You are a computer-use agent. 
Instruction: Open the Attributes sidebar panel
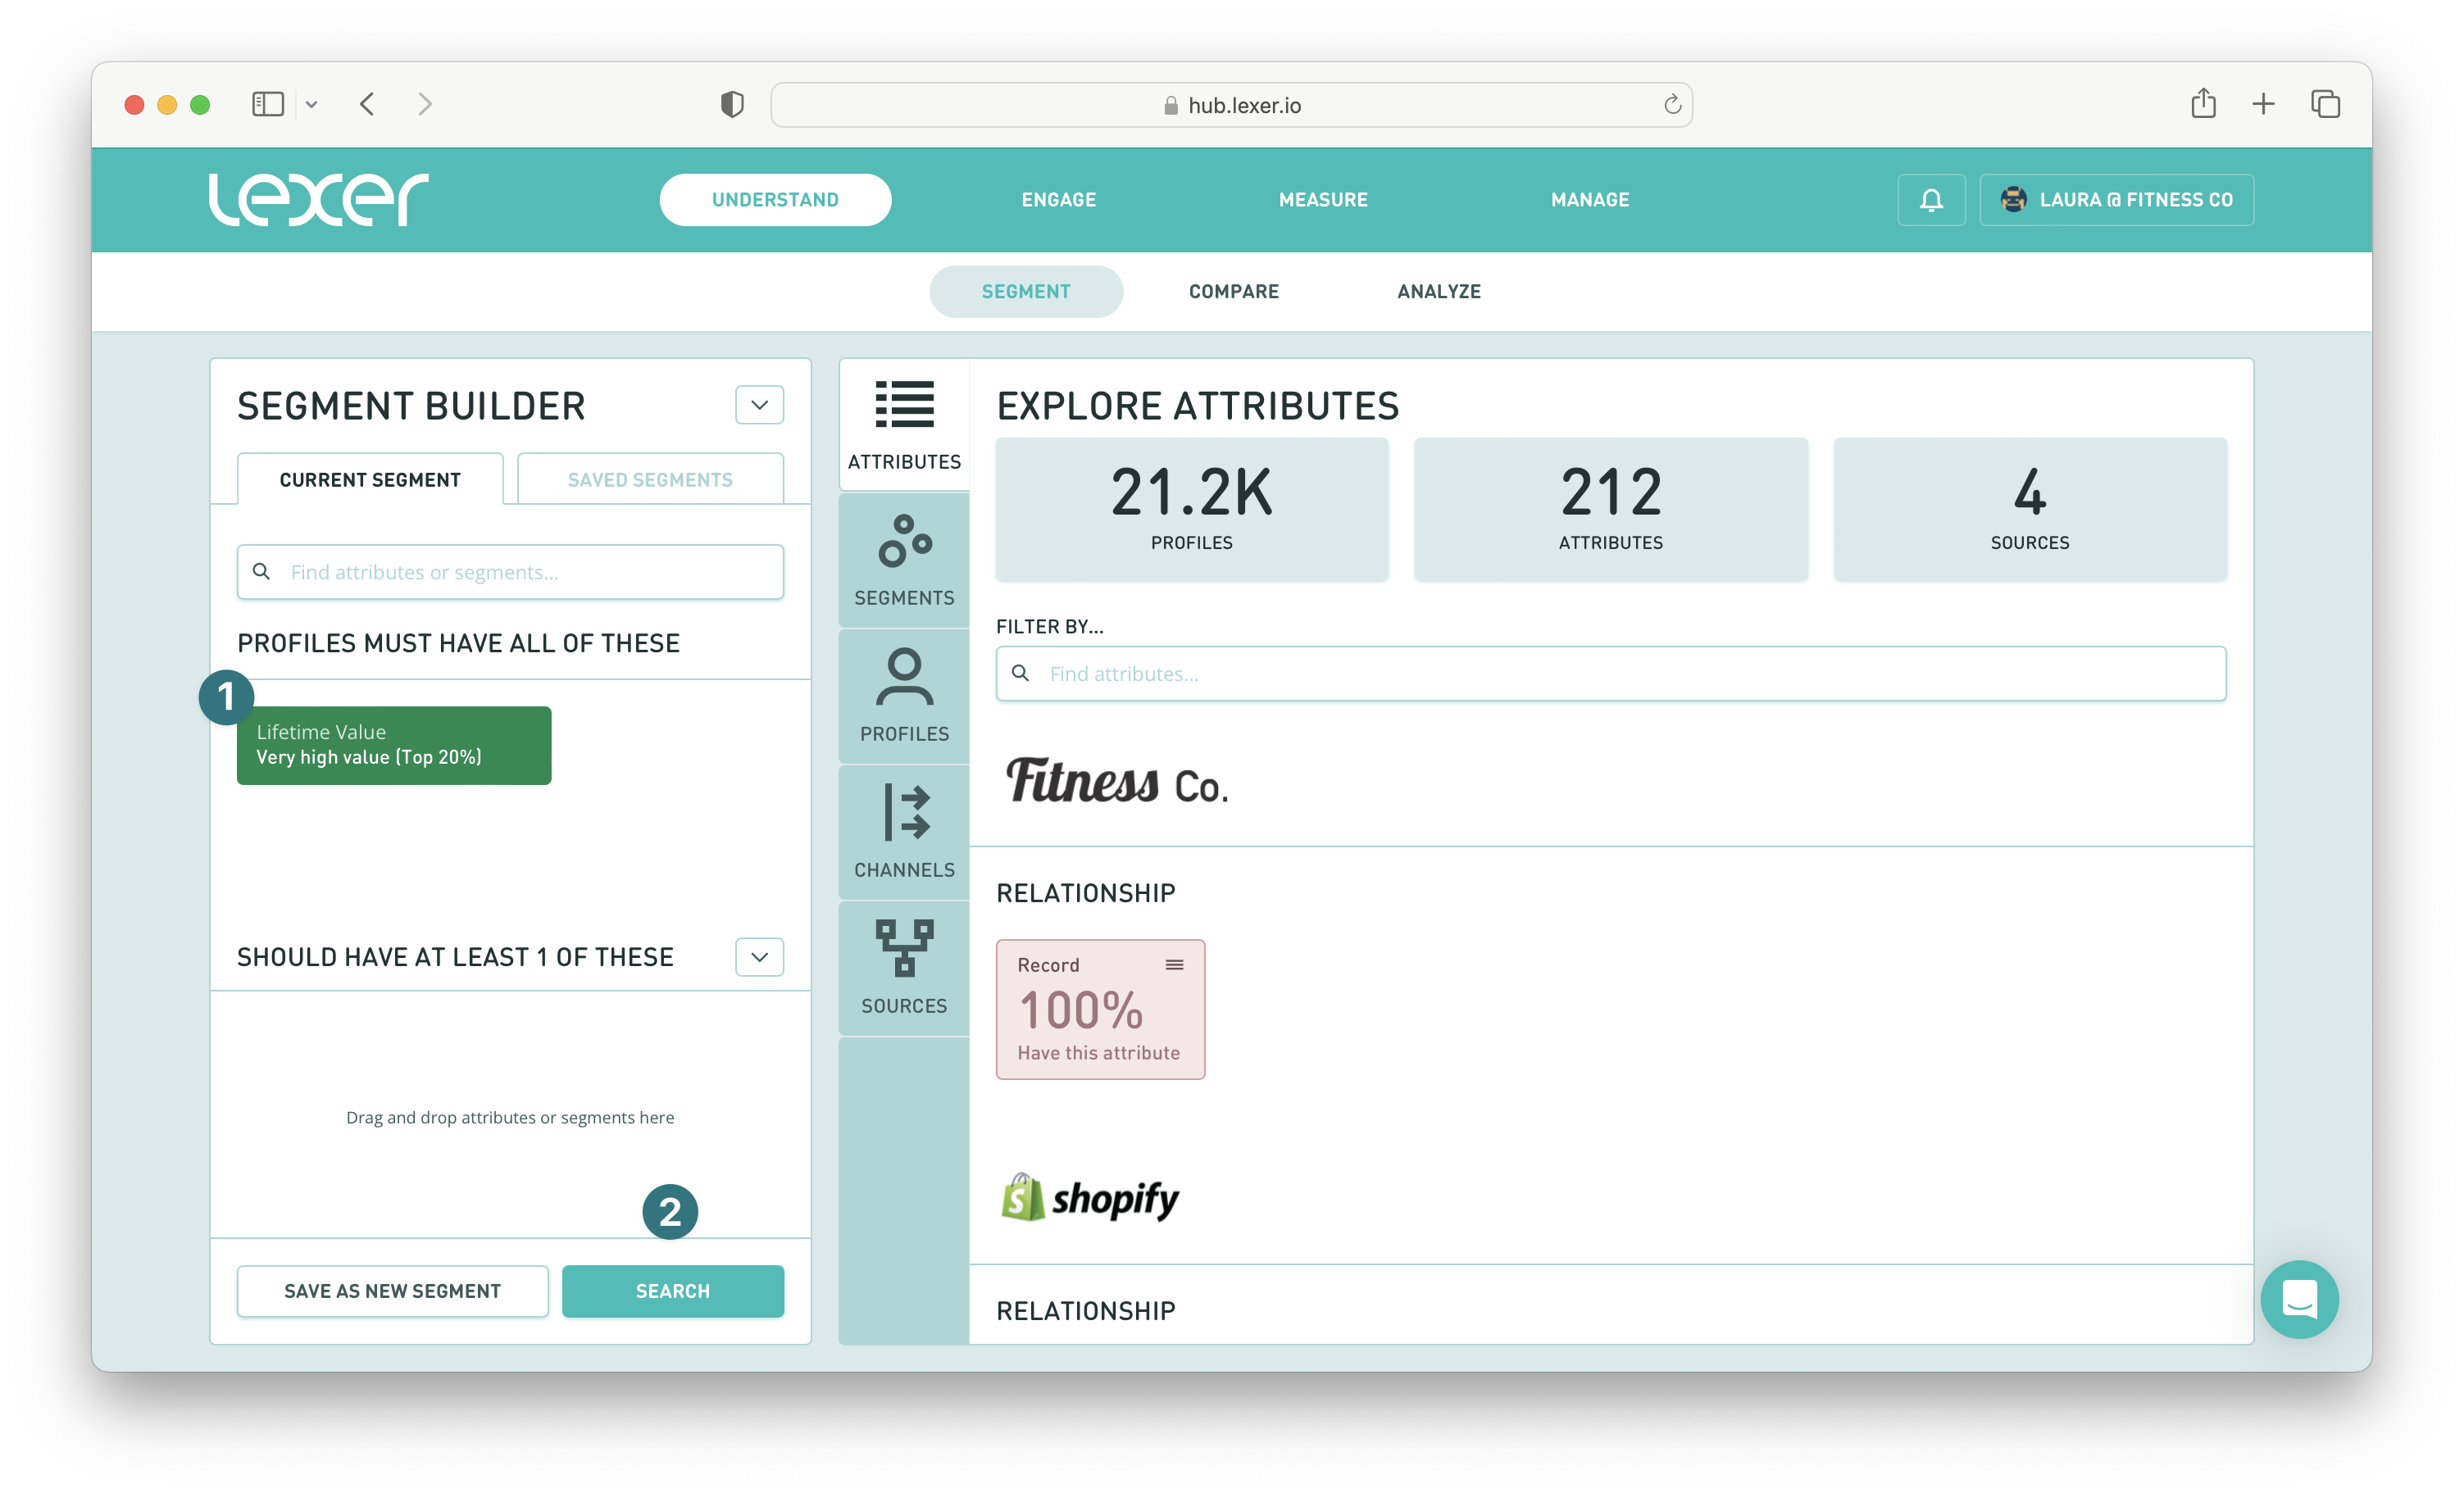(904, 425)
